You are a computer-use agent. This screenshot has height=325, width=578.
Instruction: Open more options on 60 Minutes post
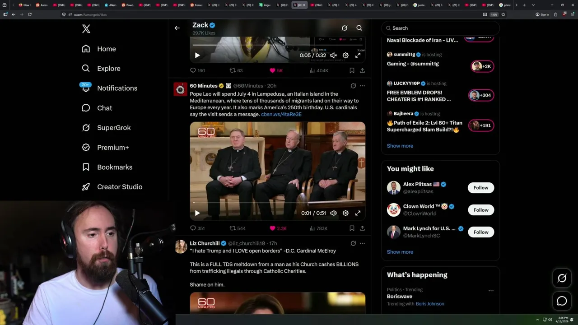point(362,86)
